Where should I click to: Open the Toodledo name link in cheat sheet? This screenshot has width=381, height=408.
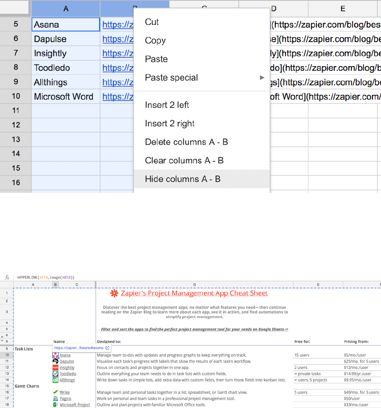[x=68, y=373]
